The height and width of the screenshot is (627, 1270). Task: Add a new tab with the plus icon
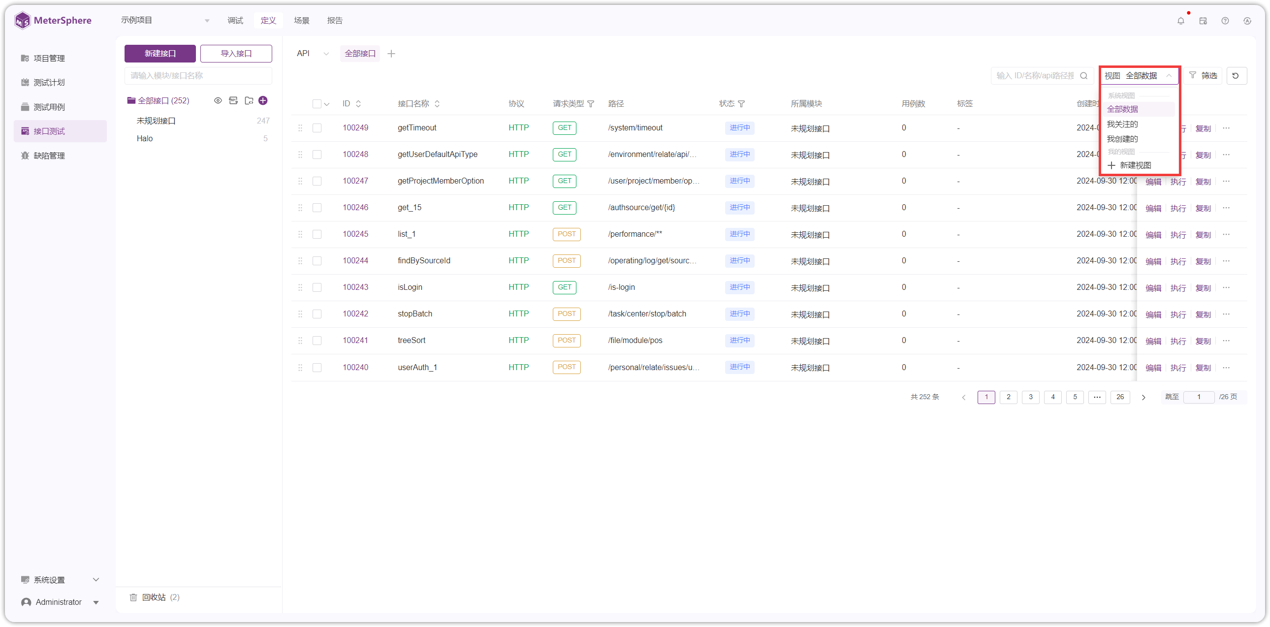(391, 53)
